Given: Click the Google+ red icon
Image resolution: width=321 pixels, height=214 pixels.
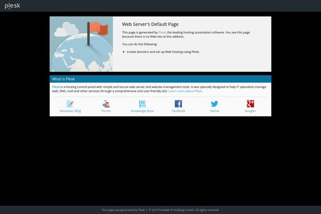Looking at the screenshot, I should pyautogui.click(x=250, y=104).
